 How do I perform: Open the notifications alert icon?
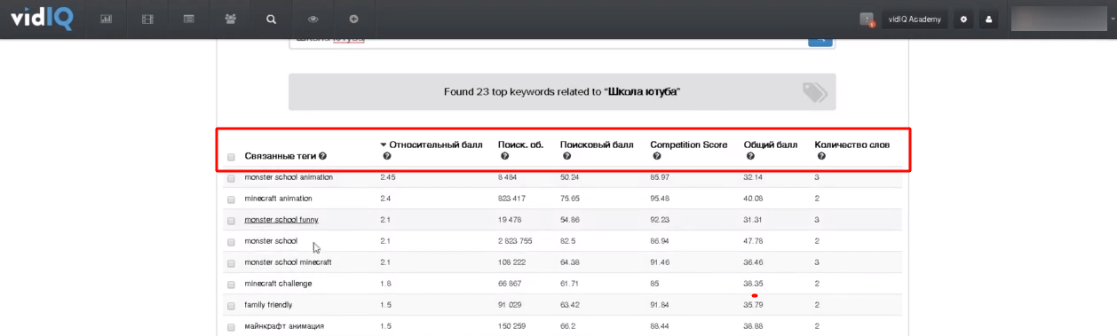pos(867,20)
